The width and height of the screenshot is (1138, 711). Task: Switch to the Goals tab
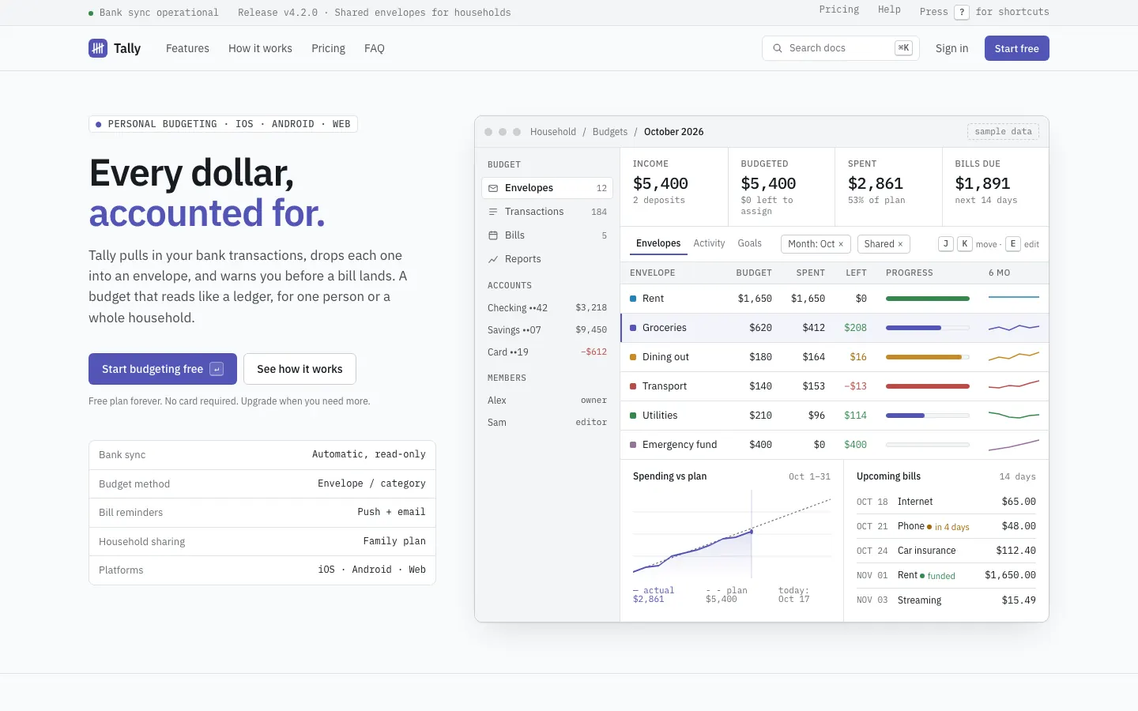750,243
